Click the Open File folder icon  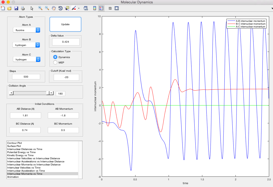coord(10,8)
